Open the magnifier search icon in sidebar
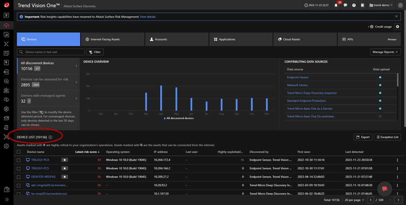This screenshot has width=406, height=205. [7, 81]
